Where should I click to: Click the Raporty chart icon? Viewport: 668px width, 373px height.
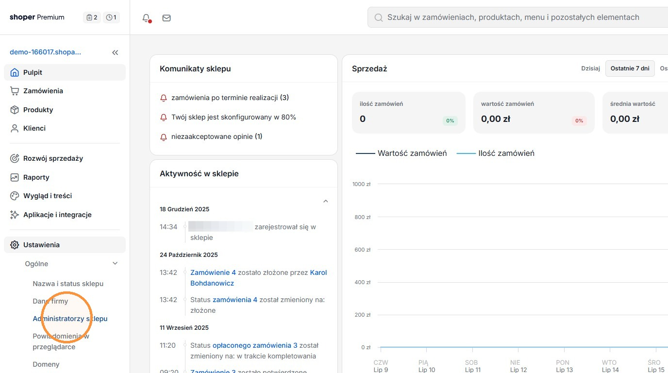[15, 177]
